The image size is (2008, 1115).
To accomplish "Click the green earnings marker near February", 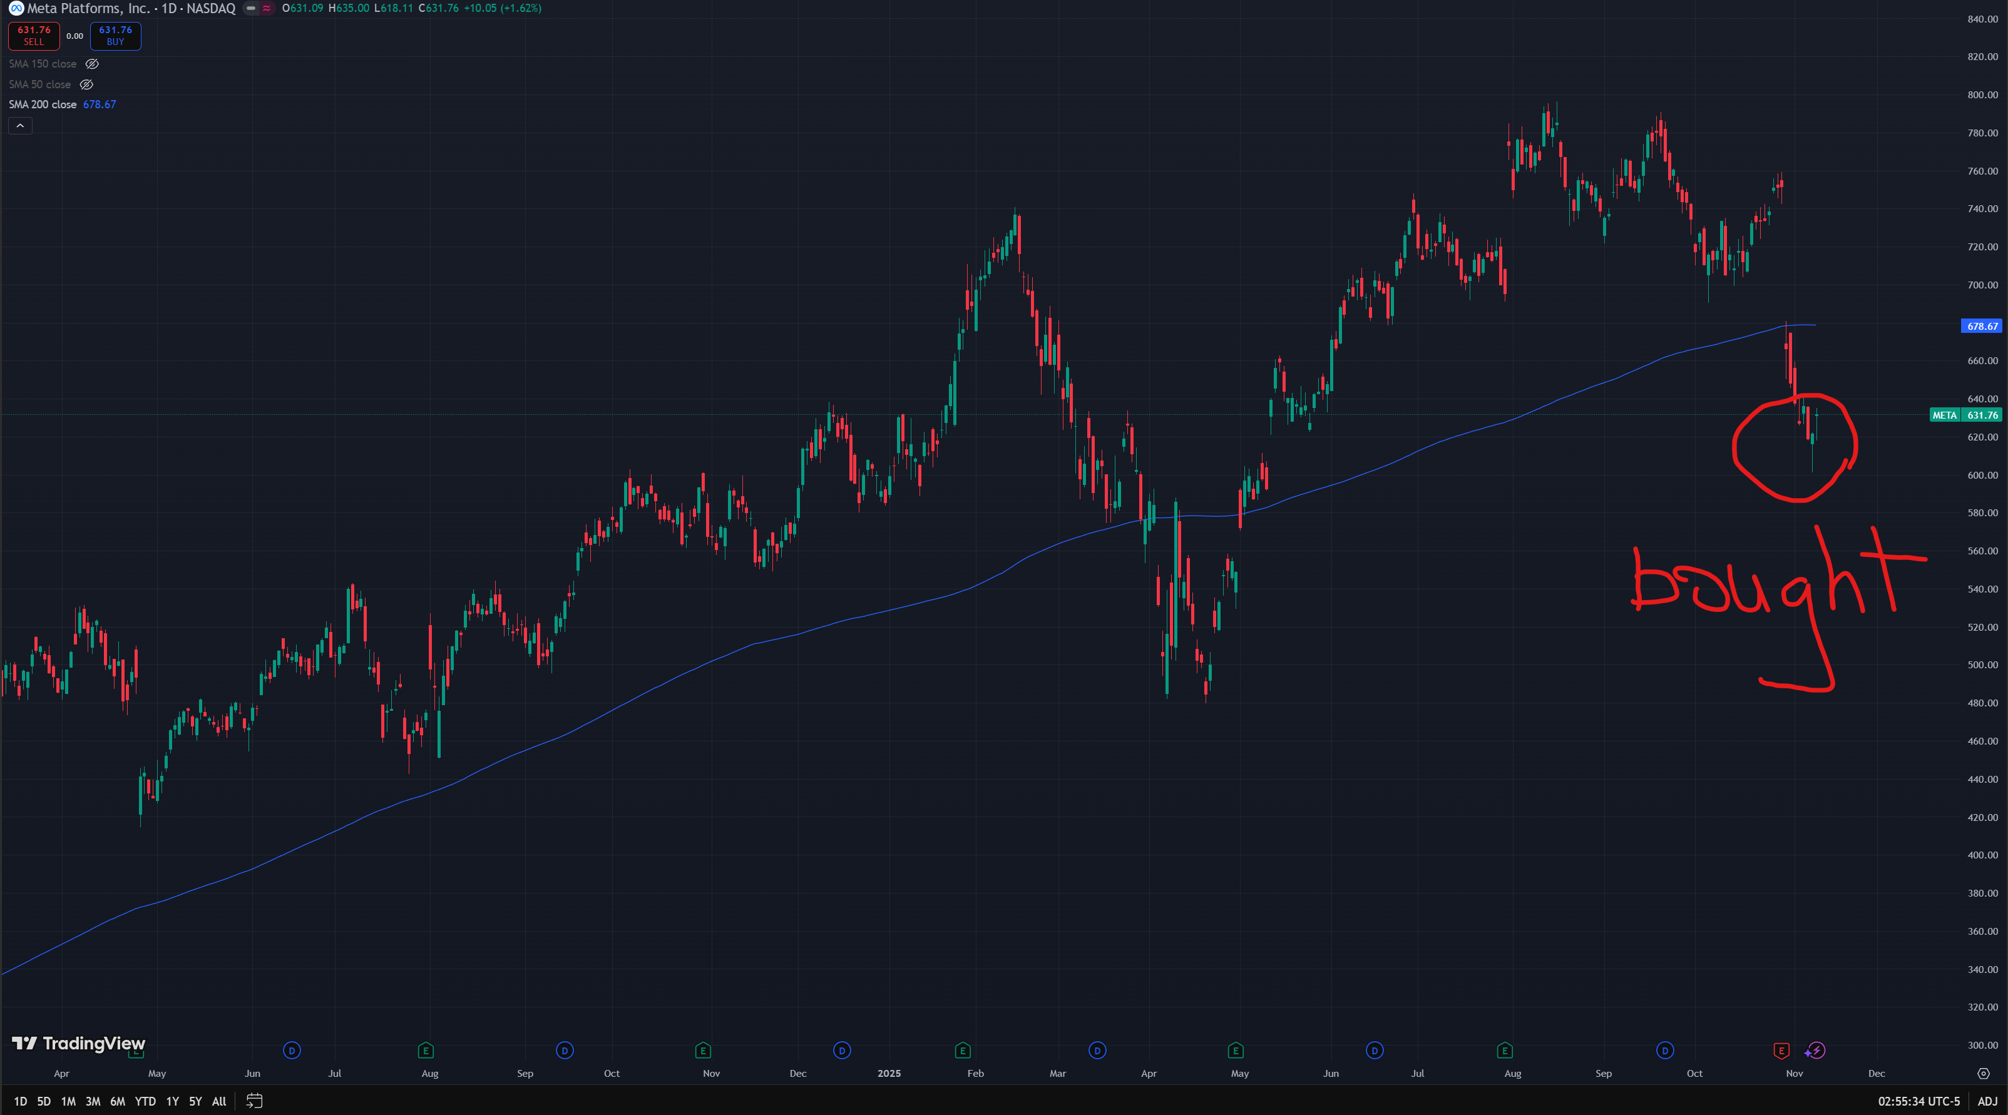I will point(963,1051).
